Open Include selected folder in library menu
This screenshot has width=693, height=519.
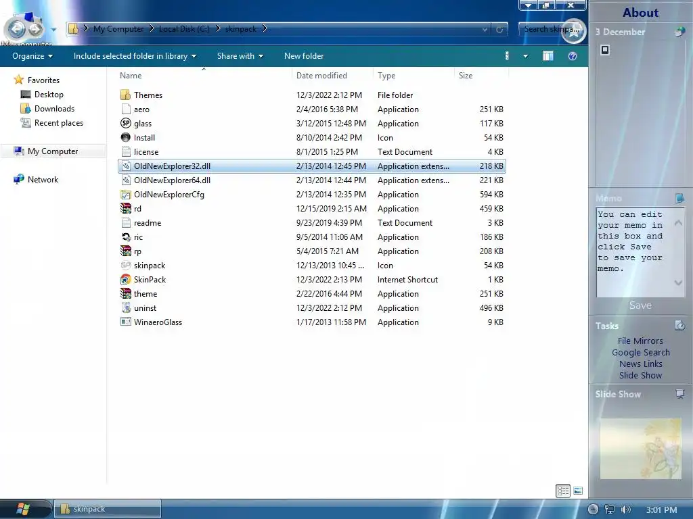(x=135, y=56)
